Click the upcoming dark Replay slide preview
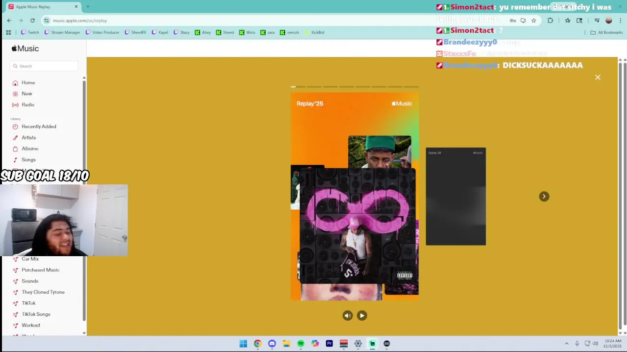The image size is (627, 352). click(x=456, y=196)
